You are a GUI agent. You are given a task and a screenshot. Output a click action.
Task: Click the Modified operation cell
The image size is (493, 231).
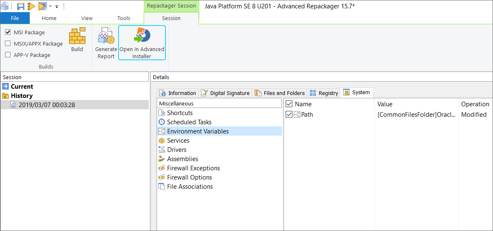point(474,115)
